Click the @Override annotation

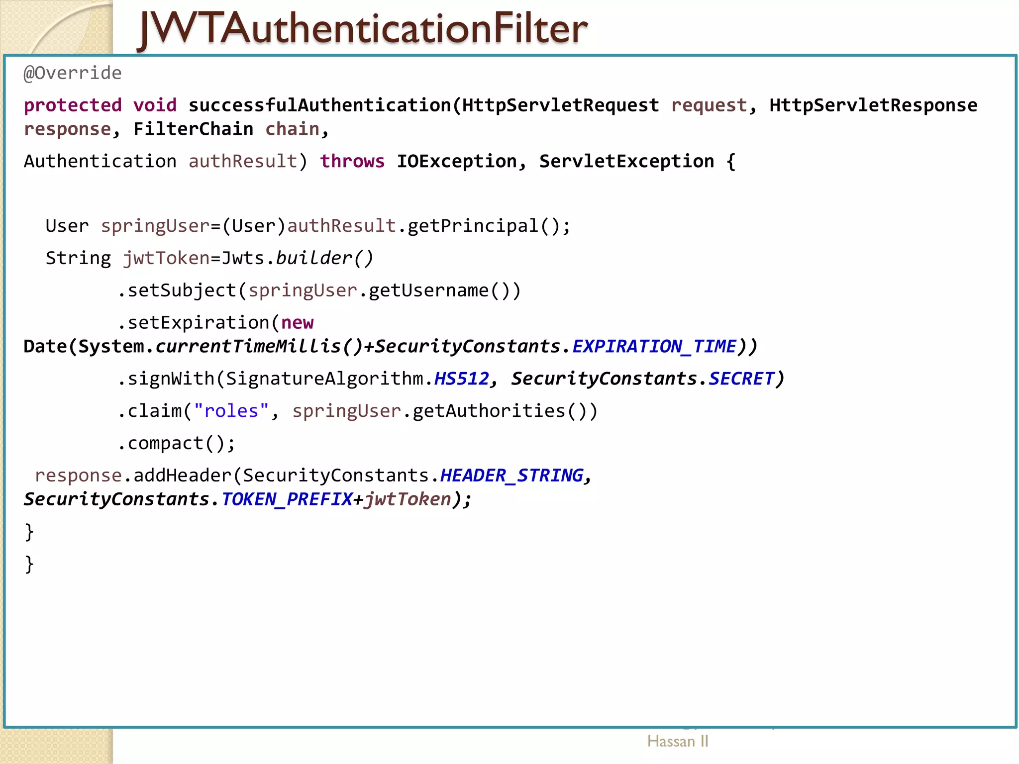pos(73,74)
